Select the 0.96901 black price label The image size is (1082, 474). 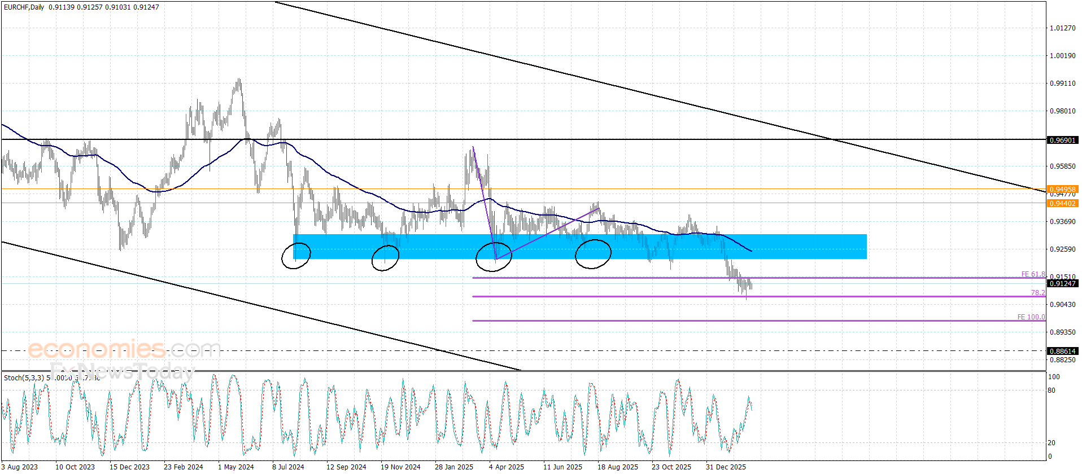tap(1062, 140)
